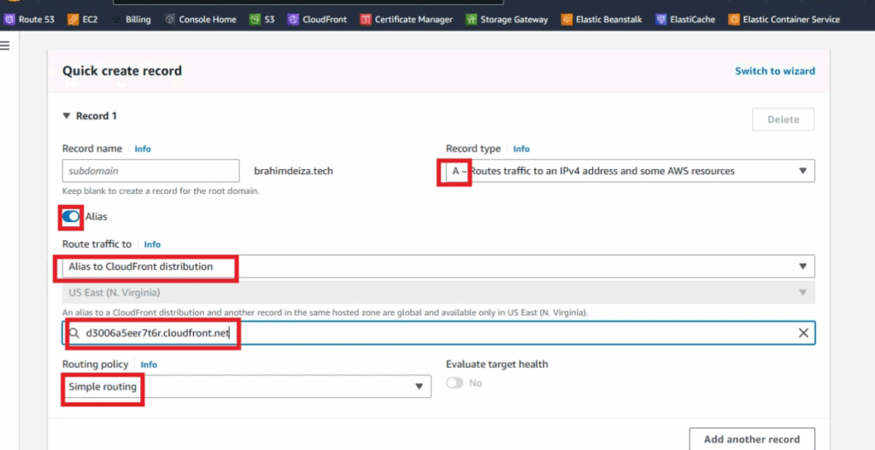The image size is (875, 450).
Task: Click the Quick create record heading
Action: (x=121, y=71)
